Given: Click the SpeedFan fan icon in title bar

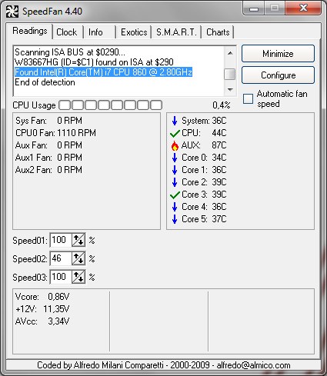Looking at the screenshot, I should (12, 12).
